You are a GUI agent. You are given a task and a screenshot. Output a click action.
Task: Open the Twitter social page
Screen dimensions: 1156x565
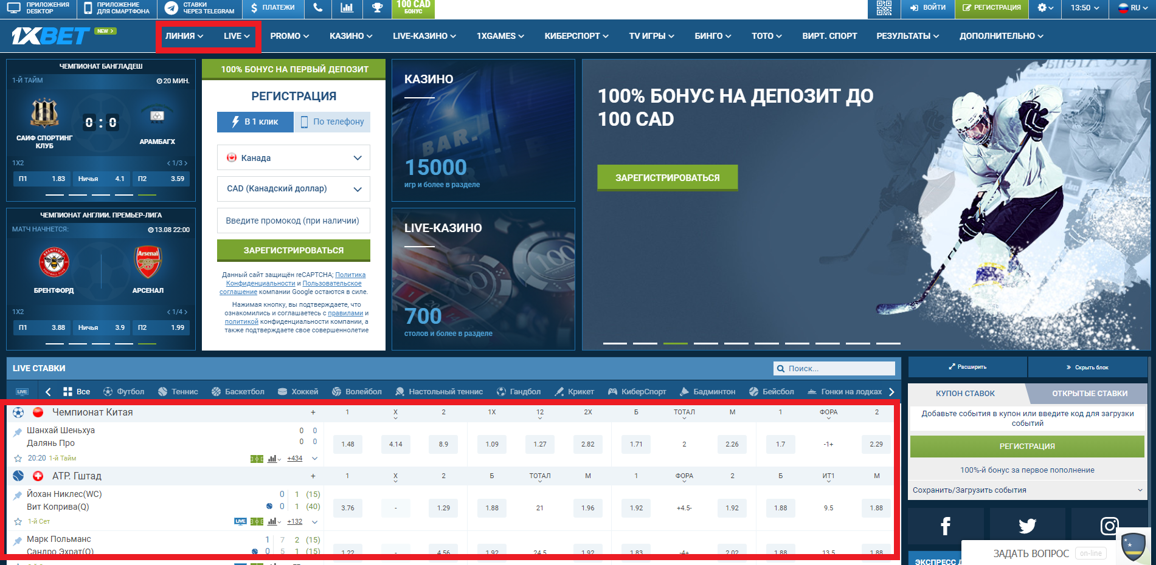(x=1027, y=526)
